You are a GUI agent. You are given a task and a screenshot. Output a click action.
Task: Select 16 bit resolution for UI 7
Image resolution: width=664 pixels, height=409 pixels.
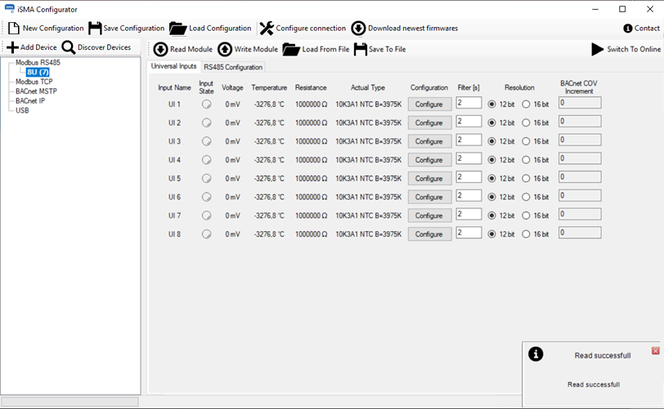(x=526, y=216)
